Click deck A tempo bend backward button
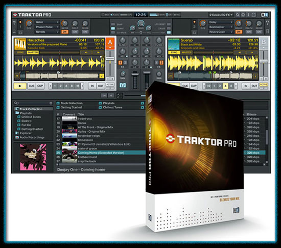 [86, 53]
